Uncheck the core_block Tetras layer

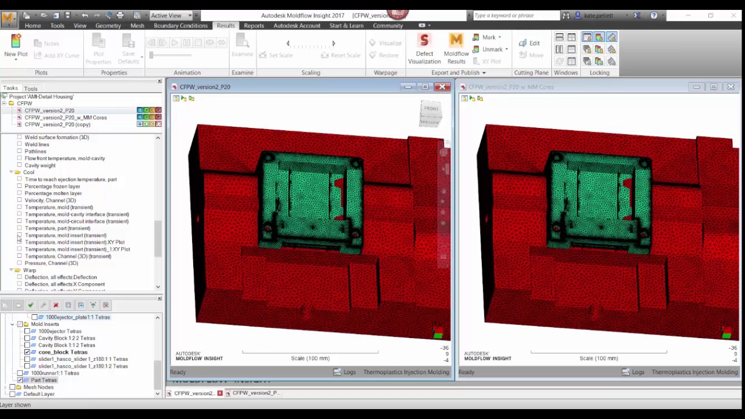[x=27, y=352]
